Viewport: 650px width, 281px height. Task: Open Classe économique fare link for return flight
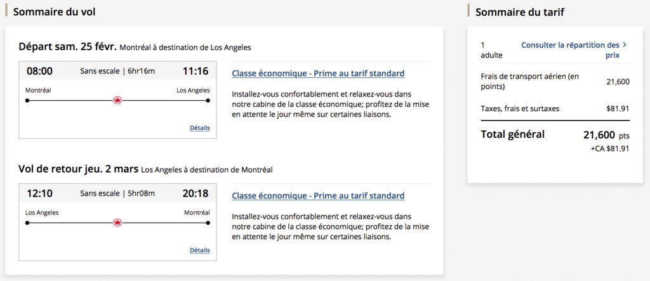click(x=318, y=196)
